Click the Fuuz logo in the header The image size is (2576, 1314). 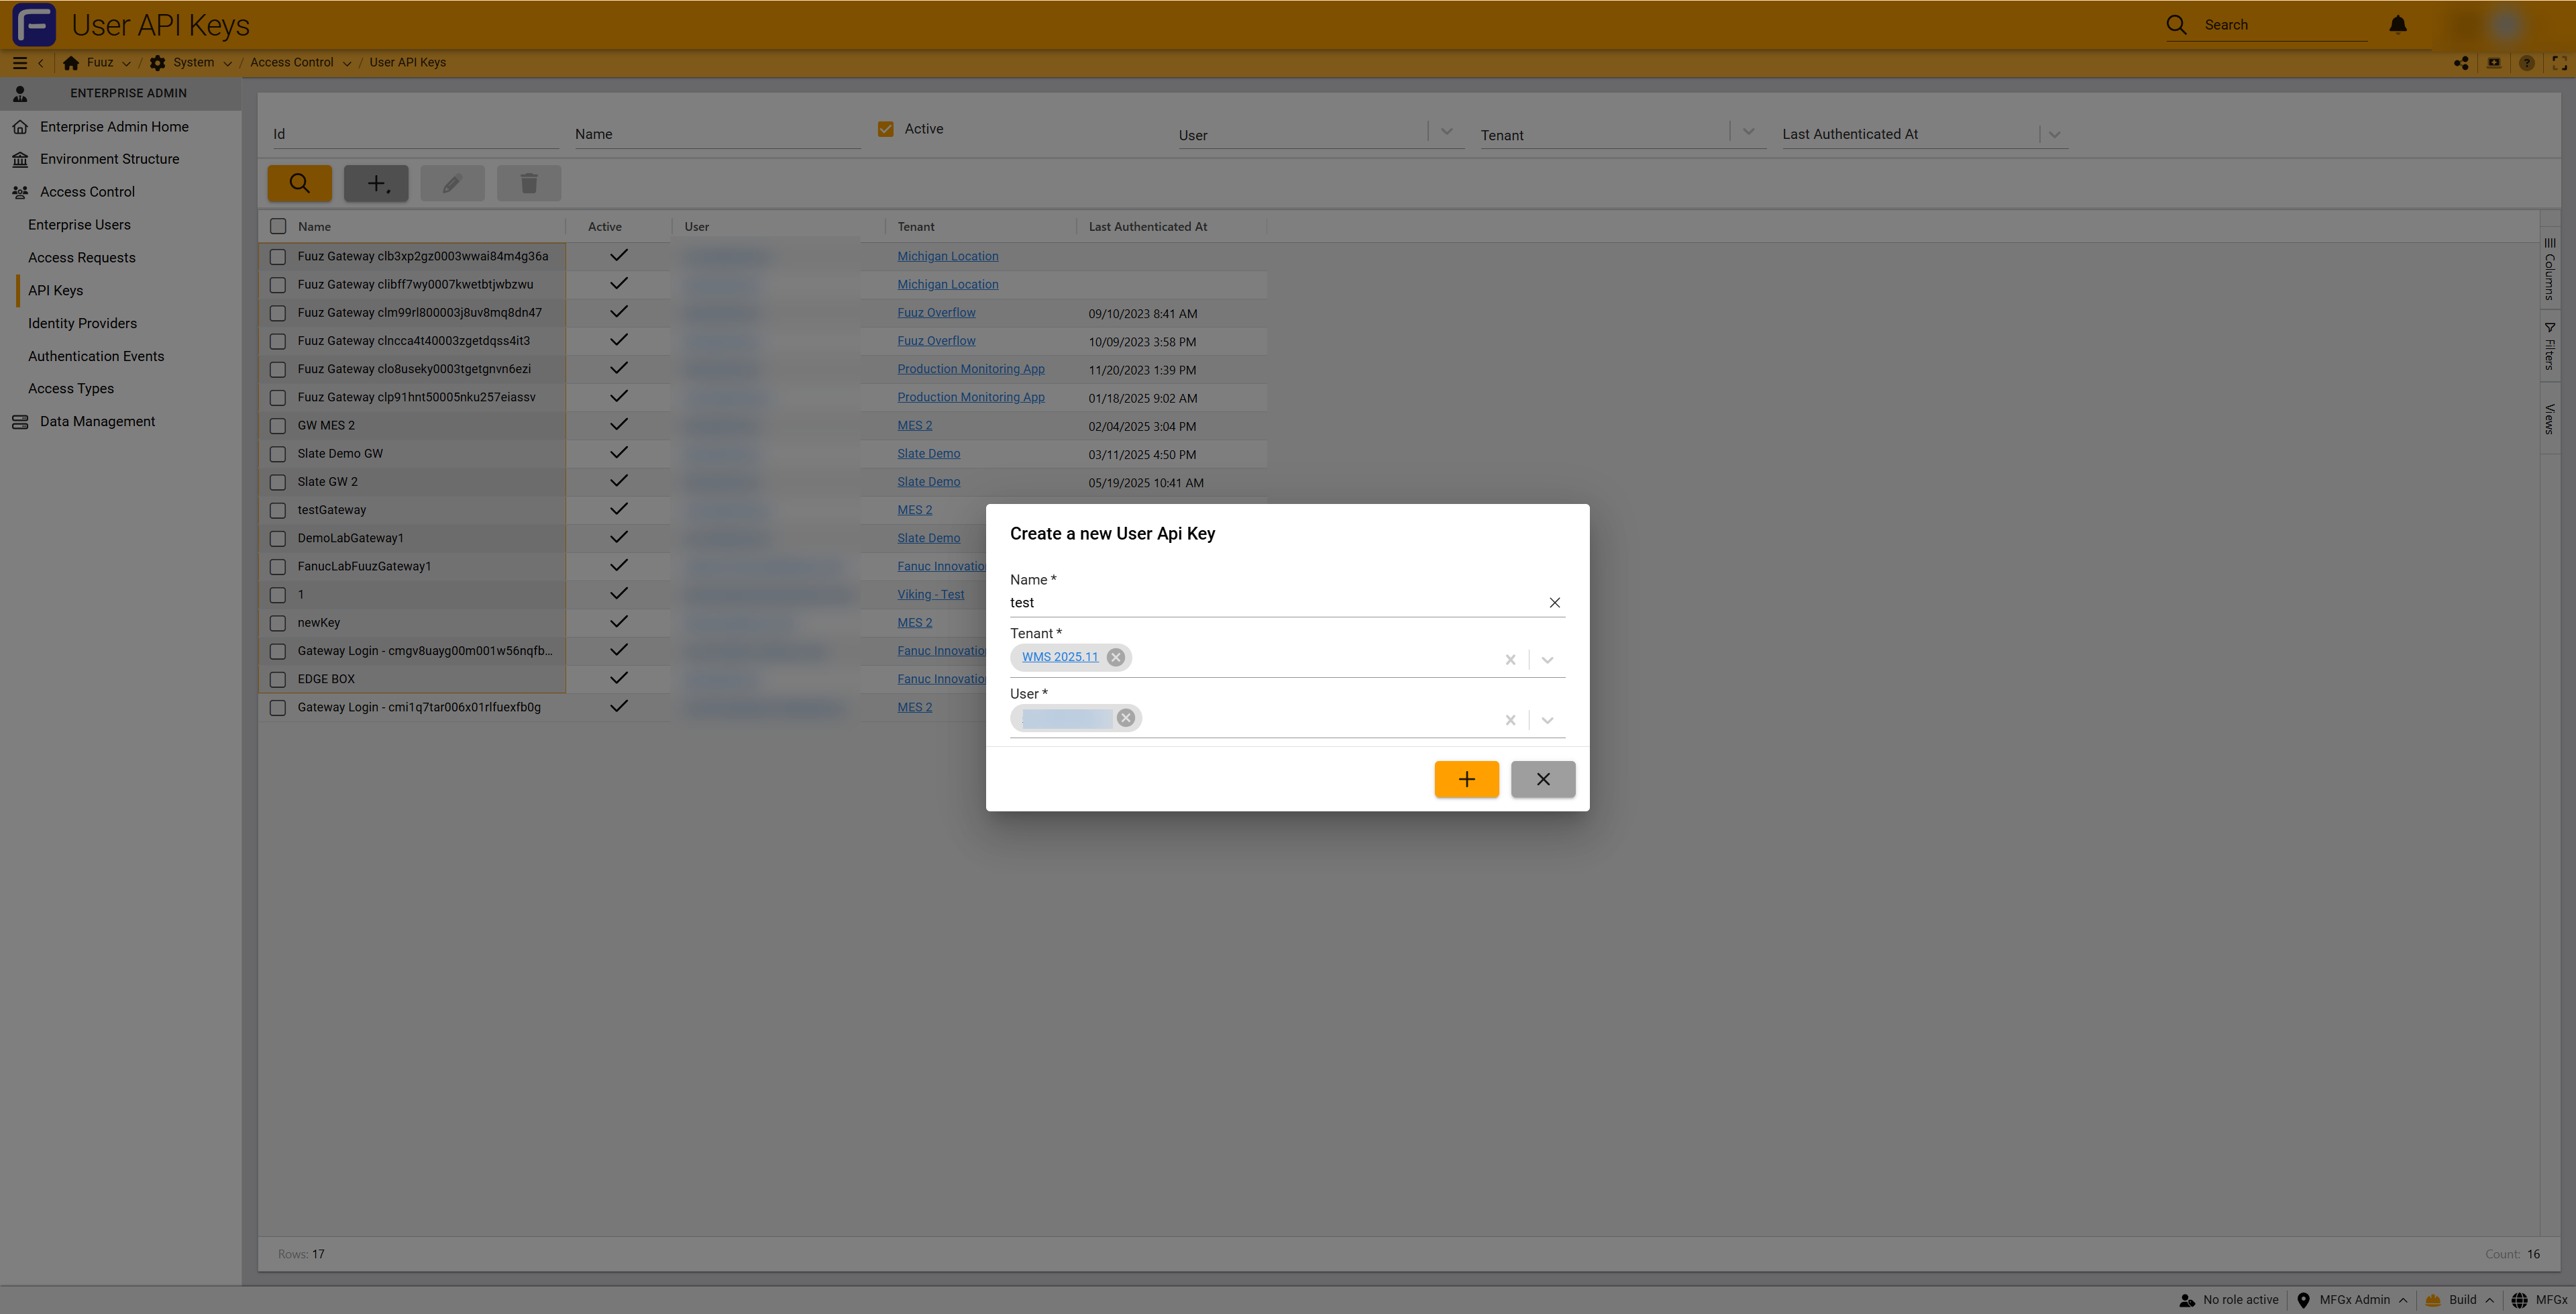coord(34,24)
